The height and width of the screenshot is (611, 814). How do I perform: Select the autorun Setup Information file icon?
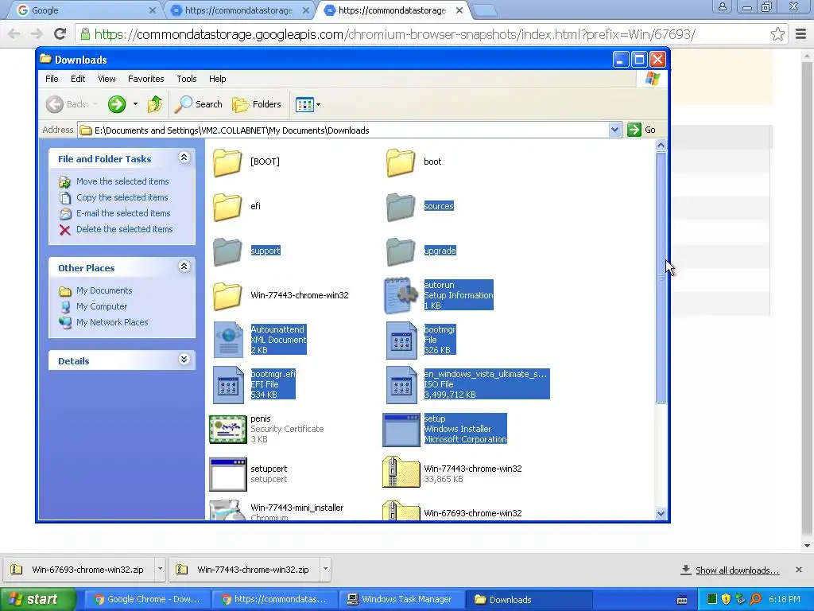[x=401, y=296]
